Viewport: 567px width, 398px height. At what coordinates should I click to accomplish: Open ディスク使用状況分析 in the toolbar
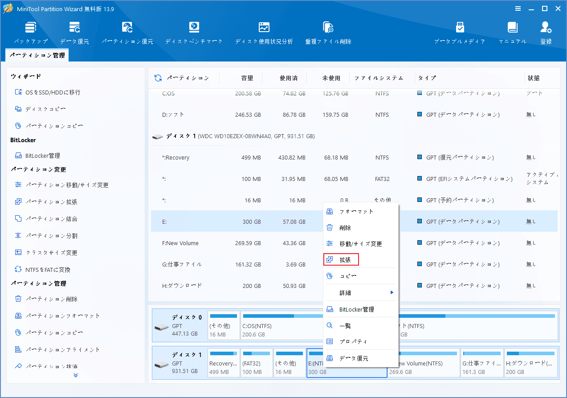tap(264, 33)
